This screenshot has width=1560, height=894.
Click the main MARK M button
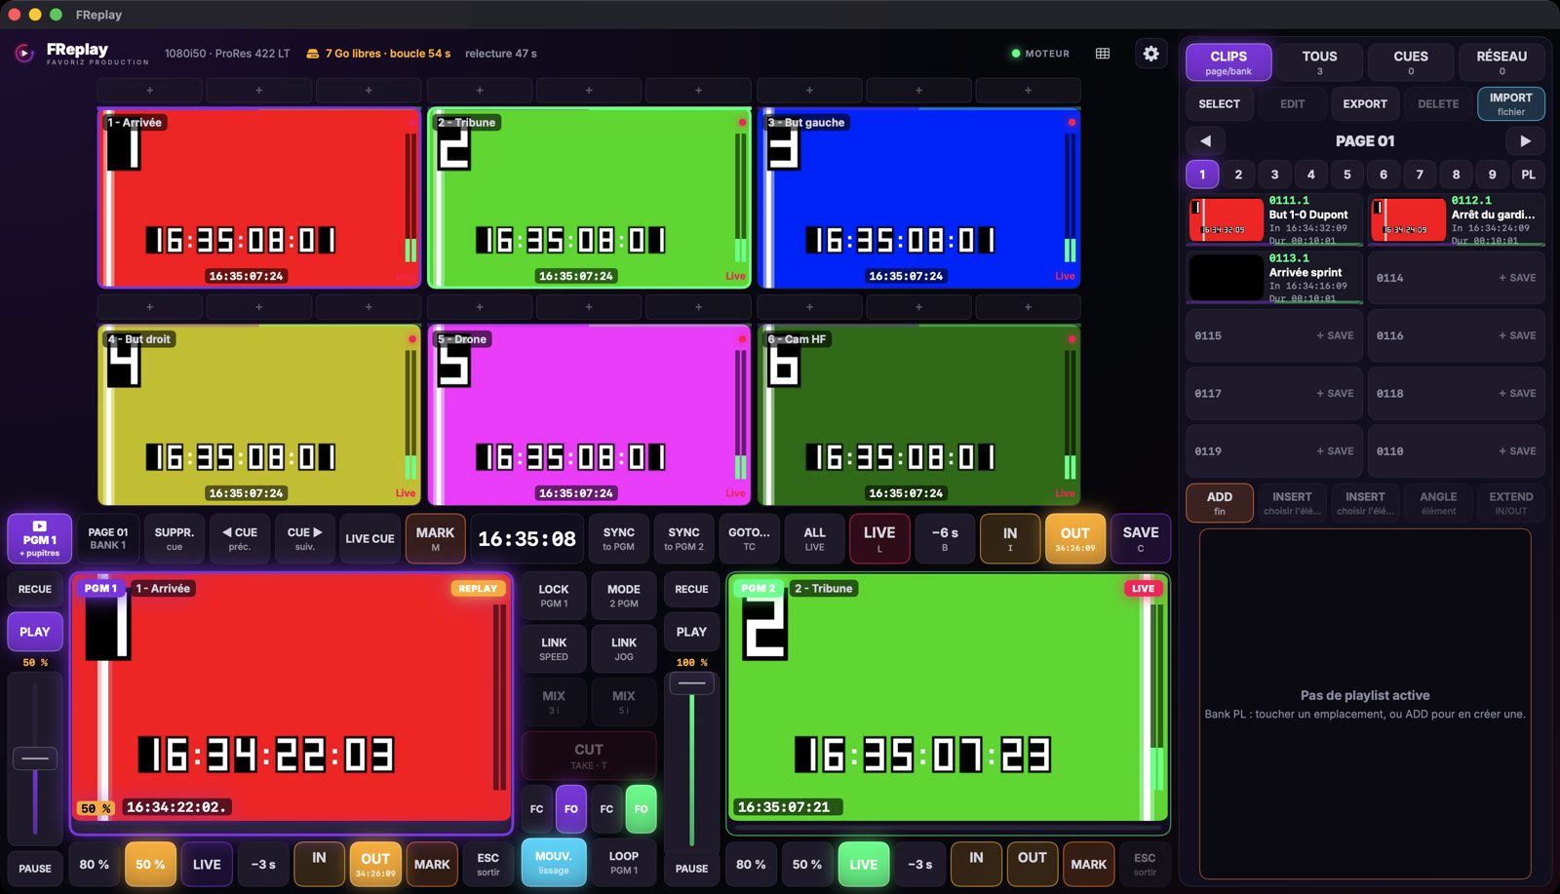point(435,539)
